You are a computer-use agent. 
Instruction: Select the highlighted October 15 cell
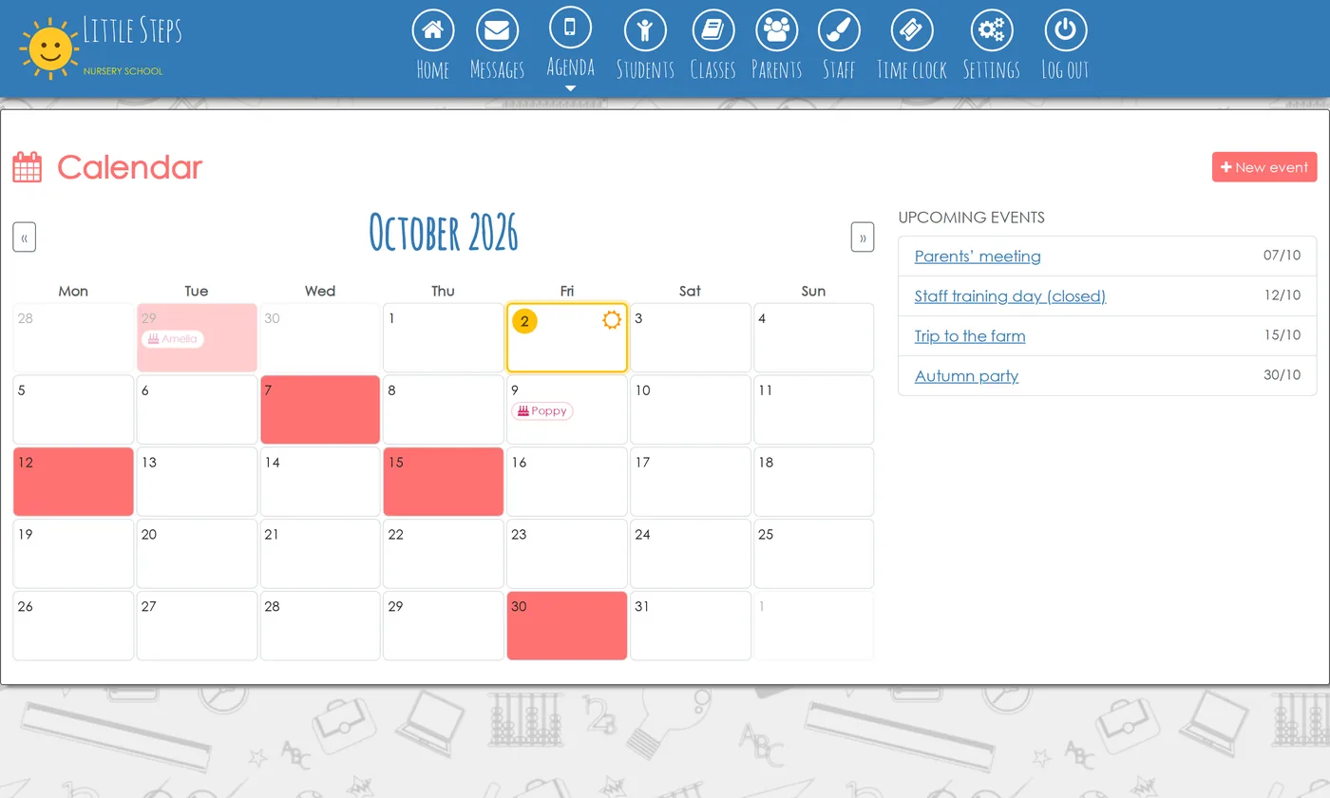444,482
